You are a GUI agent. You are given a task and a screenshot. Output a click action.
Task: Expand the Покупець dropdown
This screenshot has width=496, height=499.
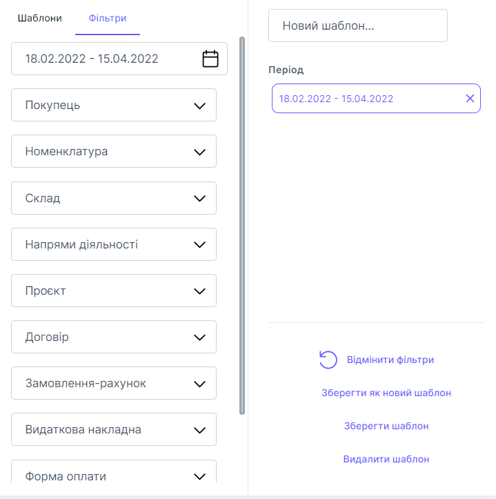(114, 106)
